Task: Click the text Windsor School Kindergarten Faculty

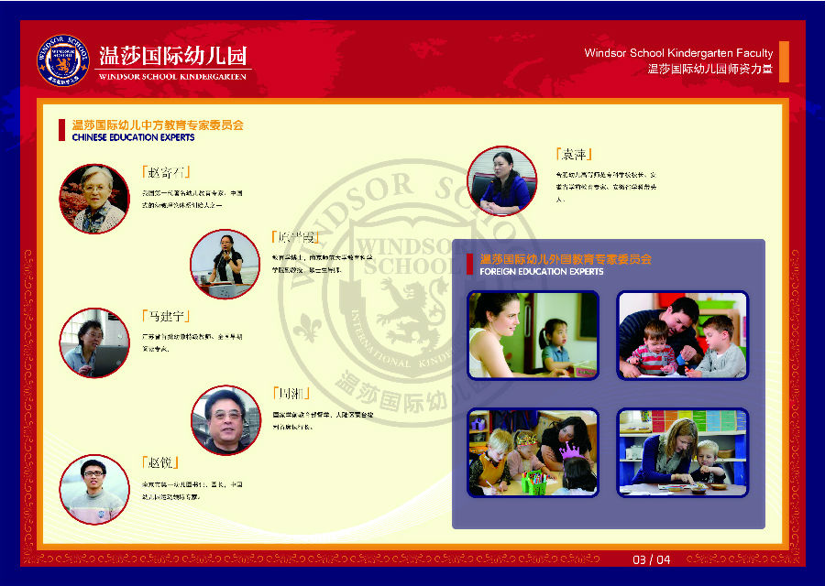Action: [x=678, y=52]
